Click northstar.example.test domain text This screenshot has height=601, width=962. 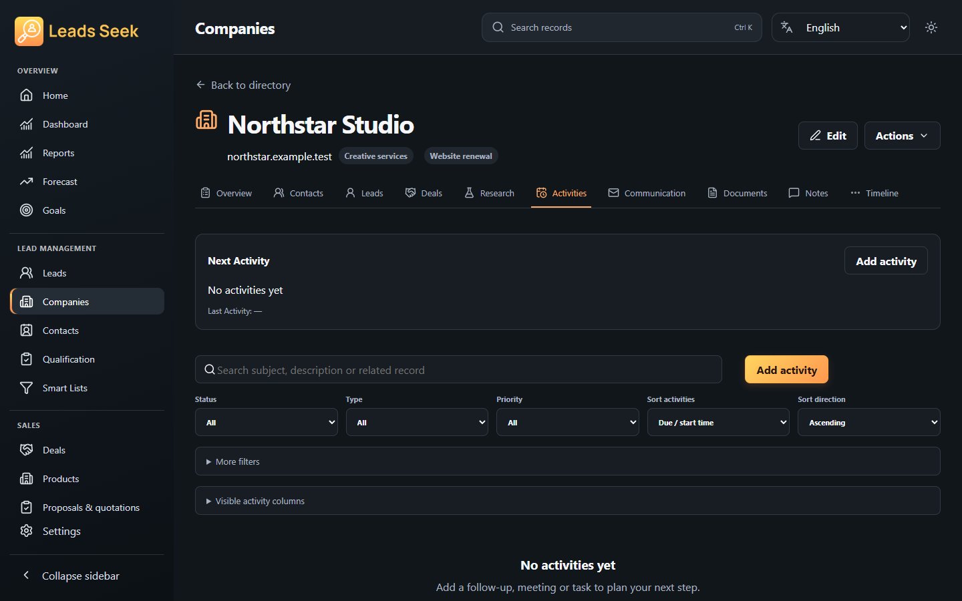tap(279, 156)
